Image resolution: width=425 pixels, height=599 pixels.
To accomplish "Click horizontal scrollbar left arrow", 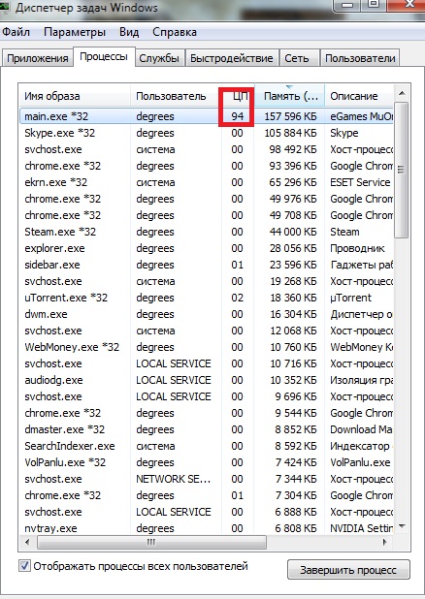I will point(27,542).
